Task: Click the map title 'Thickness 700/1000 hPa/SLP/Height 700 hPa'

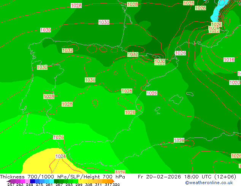Action: coord(63,177)
